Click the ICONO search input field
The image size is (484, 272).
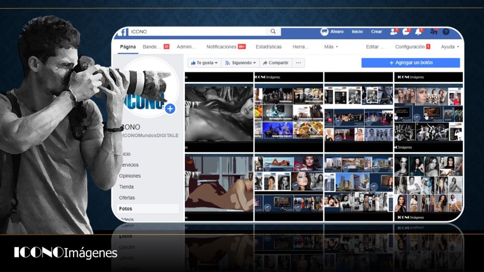pyautogui.click(x=197, y=31)
